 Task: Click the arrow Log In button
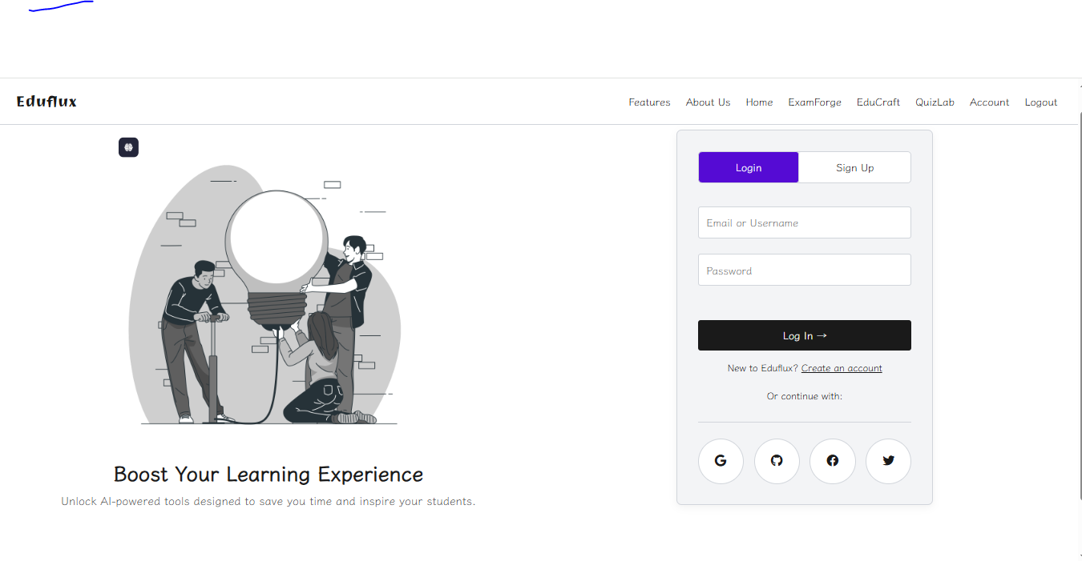click(804, 335)
